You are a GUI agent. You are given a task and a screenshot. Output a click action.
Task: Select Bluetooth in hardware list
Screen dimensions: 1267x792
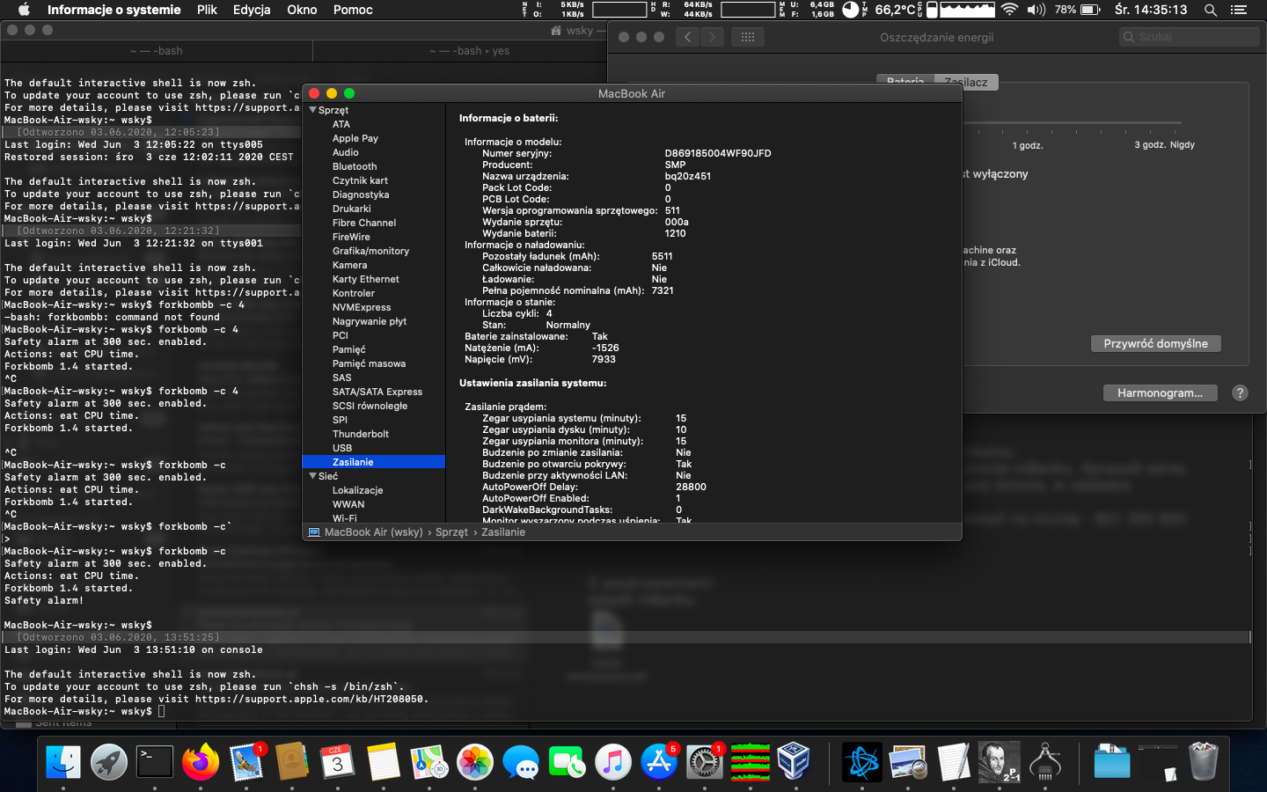pos(355,166)
